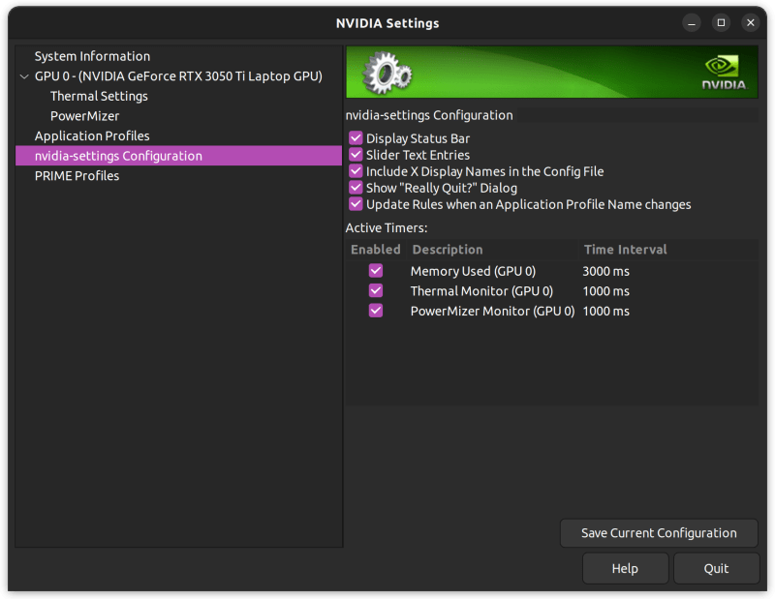Image resolution: width=775 pixels, height=599 pixels.
Task: Uncheck the Thermal Monitor (GPU 0) timer
Action: tap(375, 291)
